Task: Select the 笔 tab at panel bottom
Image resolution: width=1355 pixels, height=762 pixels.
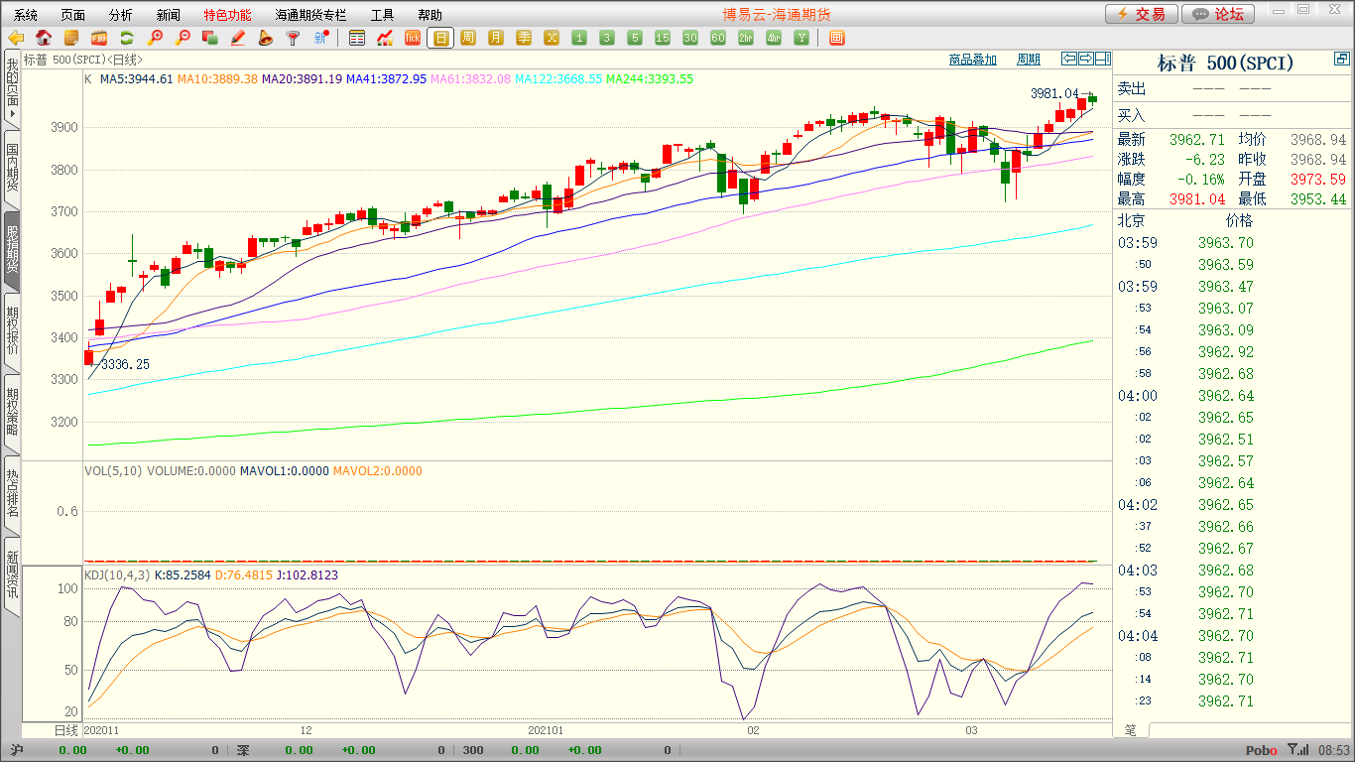Action: coord(1131,730)
